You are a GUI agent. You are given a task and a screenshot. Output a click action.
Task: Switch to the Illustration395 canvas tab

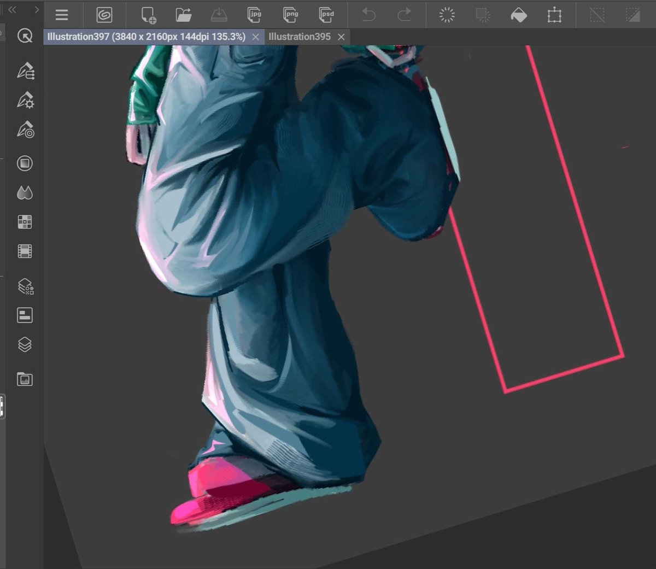300,37
